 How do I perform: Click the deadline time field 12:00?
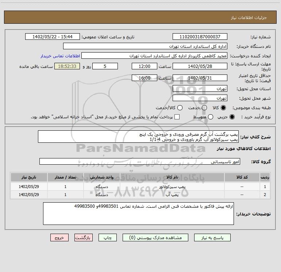(145, 66)
